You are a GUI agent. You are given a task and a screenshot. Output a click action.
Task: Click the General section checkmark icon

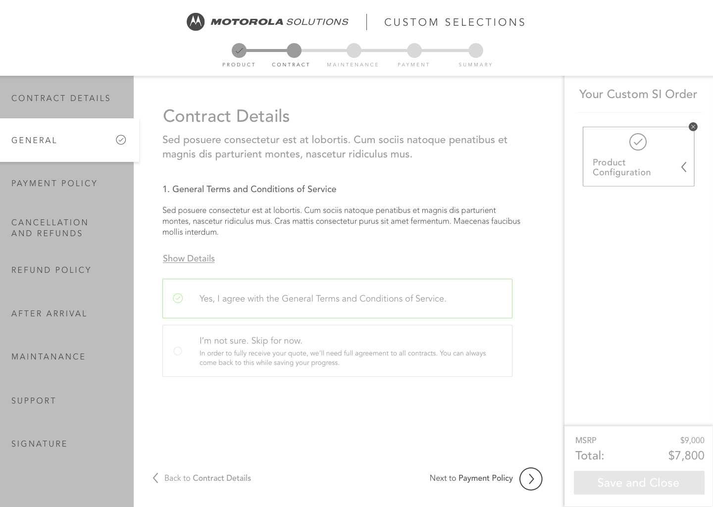[x=121, y=140]
